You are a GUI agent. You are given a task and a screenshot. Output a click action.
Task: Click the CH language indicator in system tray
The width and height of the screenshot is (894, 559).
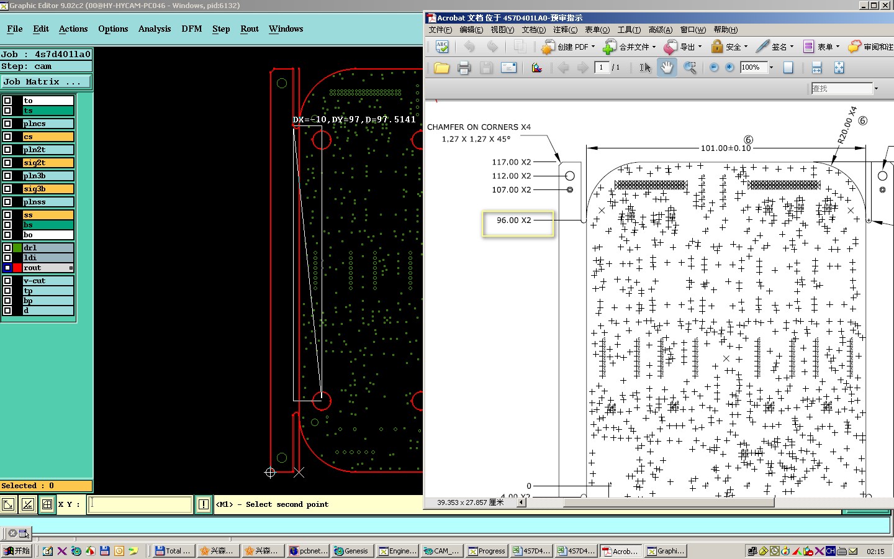click(830, 551)
